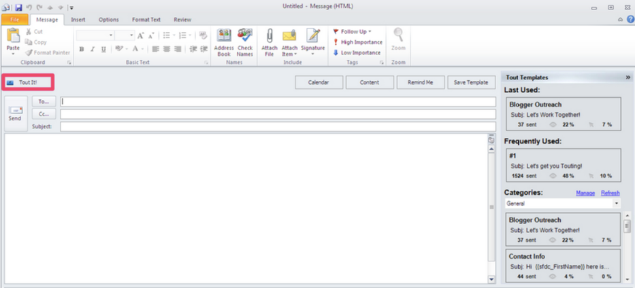Click the Remind Me button
The width and height of the screenshot is (635, 288).
point(421,82)
